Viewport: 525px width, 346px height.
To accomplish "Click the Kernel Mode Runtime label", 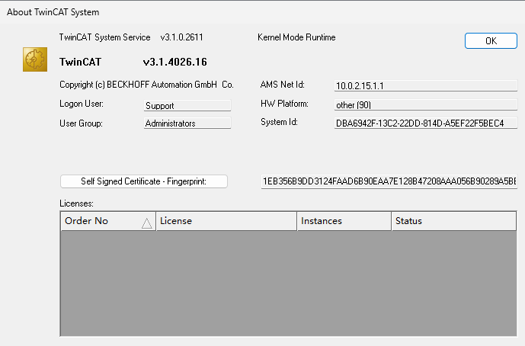I will click(x=296, y=37).
